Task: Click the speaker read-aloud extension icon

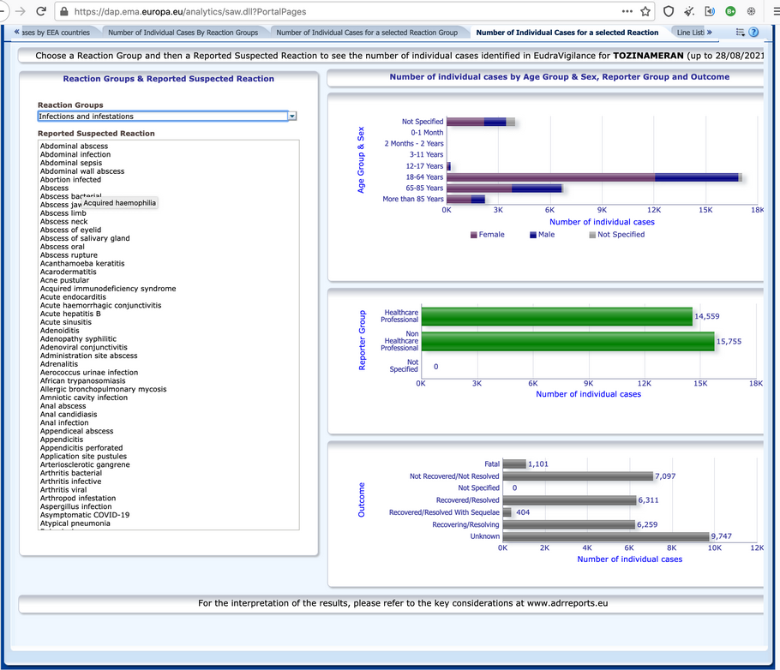Action: point(710,11)
